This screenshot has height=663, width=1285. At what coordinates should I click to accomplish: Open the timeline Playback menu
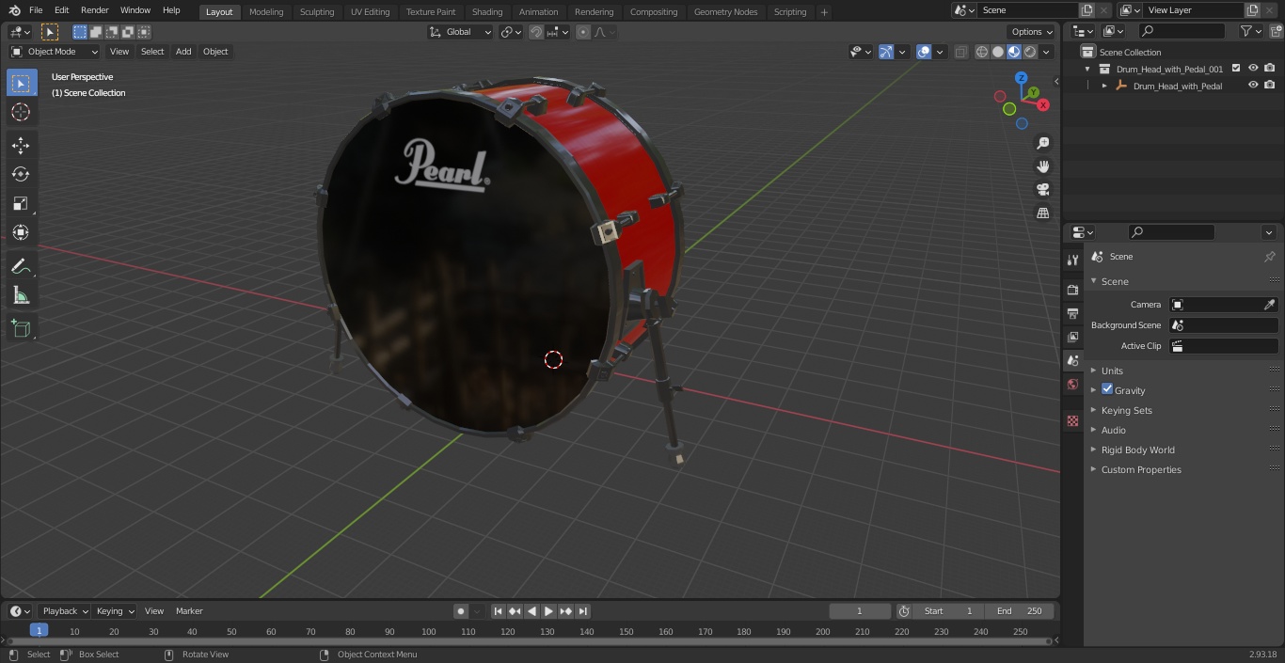[64, 611]
